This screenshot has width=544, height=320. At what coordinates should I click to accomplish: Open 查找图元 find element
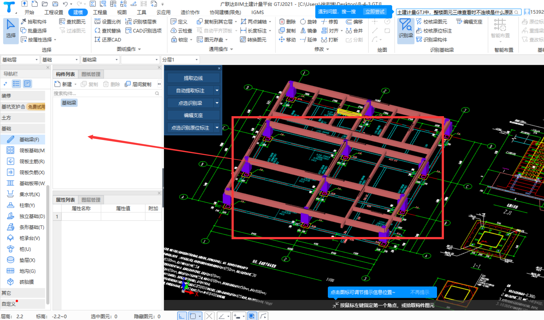click(x=72, y=22)
